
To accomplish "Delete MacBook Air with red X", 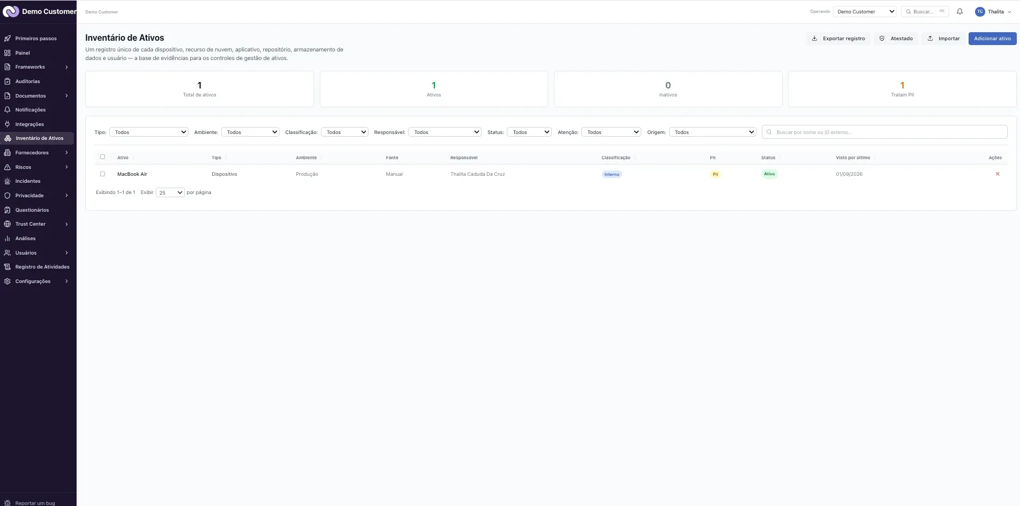I will pyautogui.click(x=997, y=174).
